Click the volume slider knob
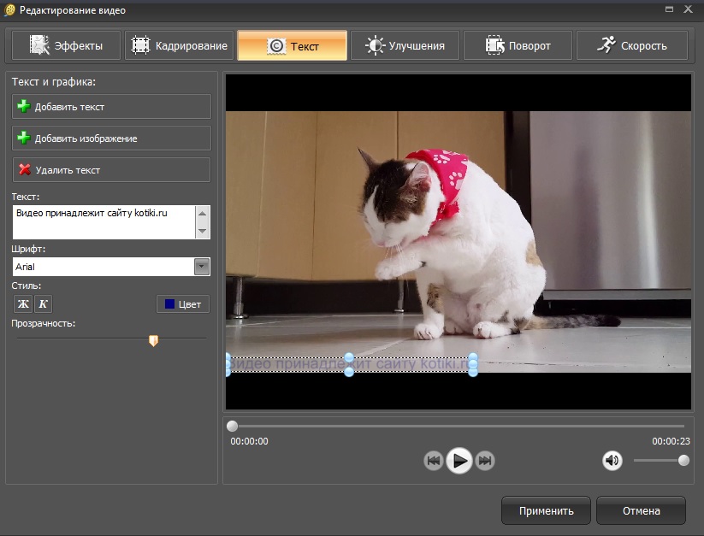This screenshot has width=704, height=536. [x=683, y=461]
